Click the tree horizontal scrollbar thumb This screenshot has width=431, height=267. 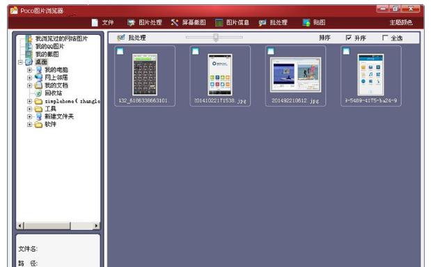click(47, 226)
